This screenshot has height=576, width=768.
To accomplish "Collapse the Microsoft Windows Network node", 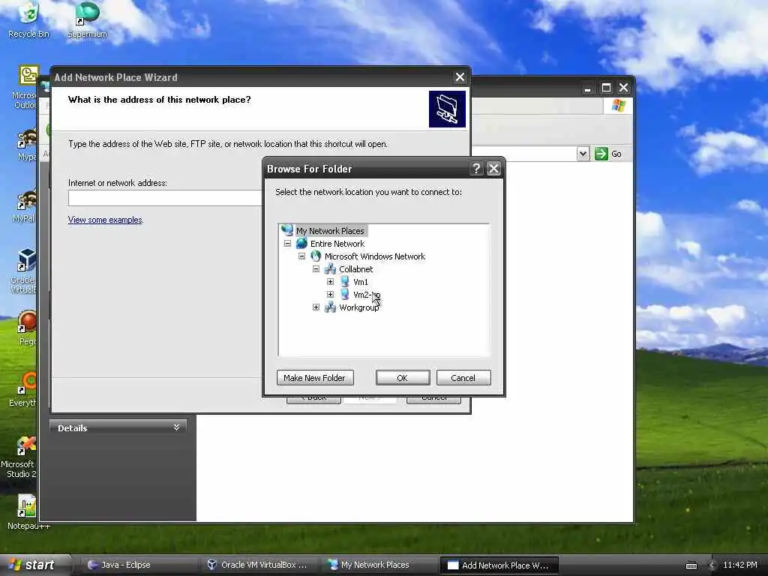I will [x=301, y=256].
